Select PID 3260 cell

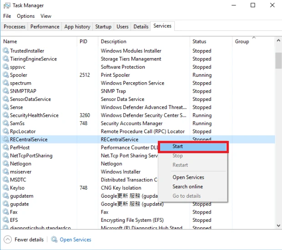85,115
